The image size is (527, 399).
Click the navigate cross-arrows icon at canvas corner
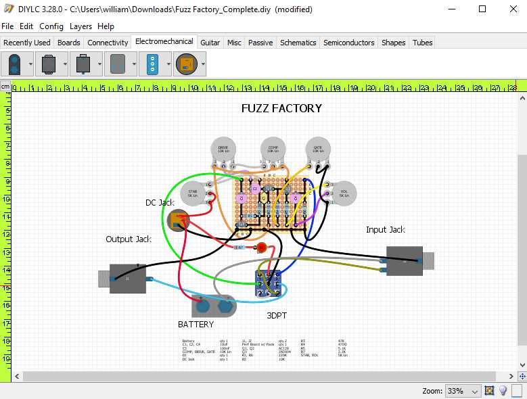(522, 376)
